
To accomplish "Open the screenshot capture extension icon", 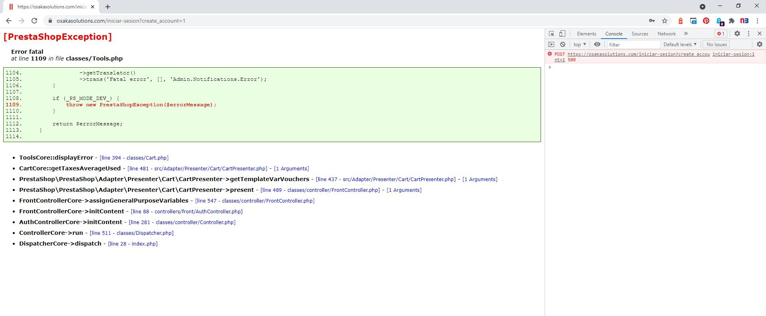I will point(693,21).
